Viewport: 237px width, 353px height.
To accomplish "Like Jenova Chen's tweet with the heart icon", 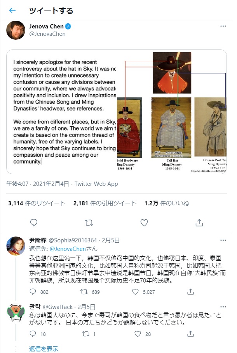I will pyautogui.click(x=144, y=222).
